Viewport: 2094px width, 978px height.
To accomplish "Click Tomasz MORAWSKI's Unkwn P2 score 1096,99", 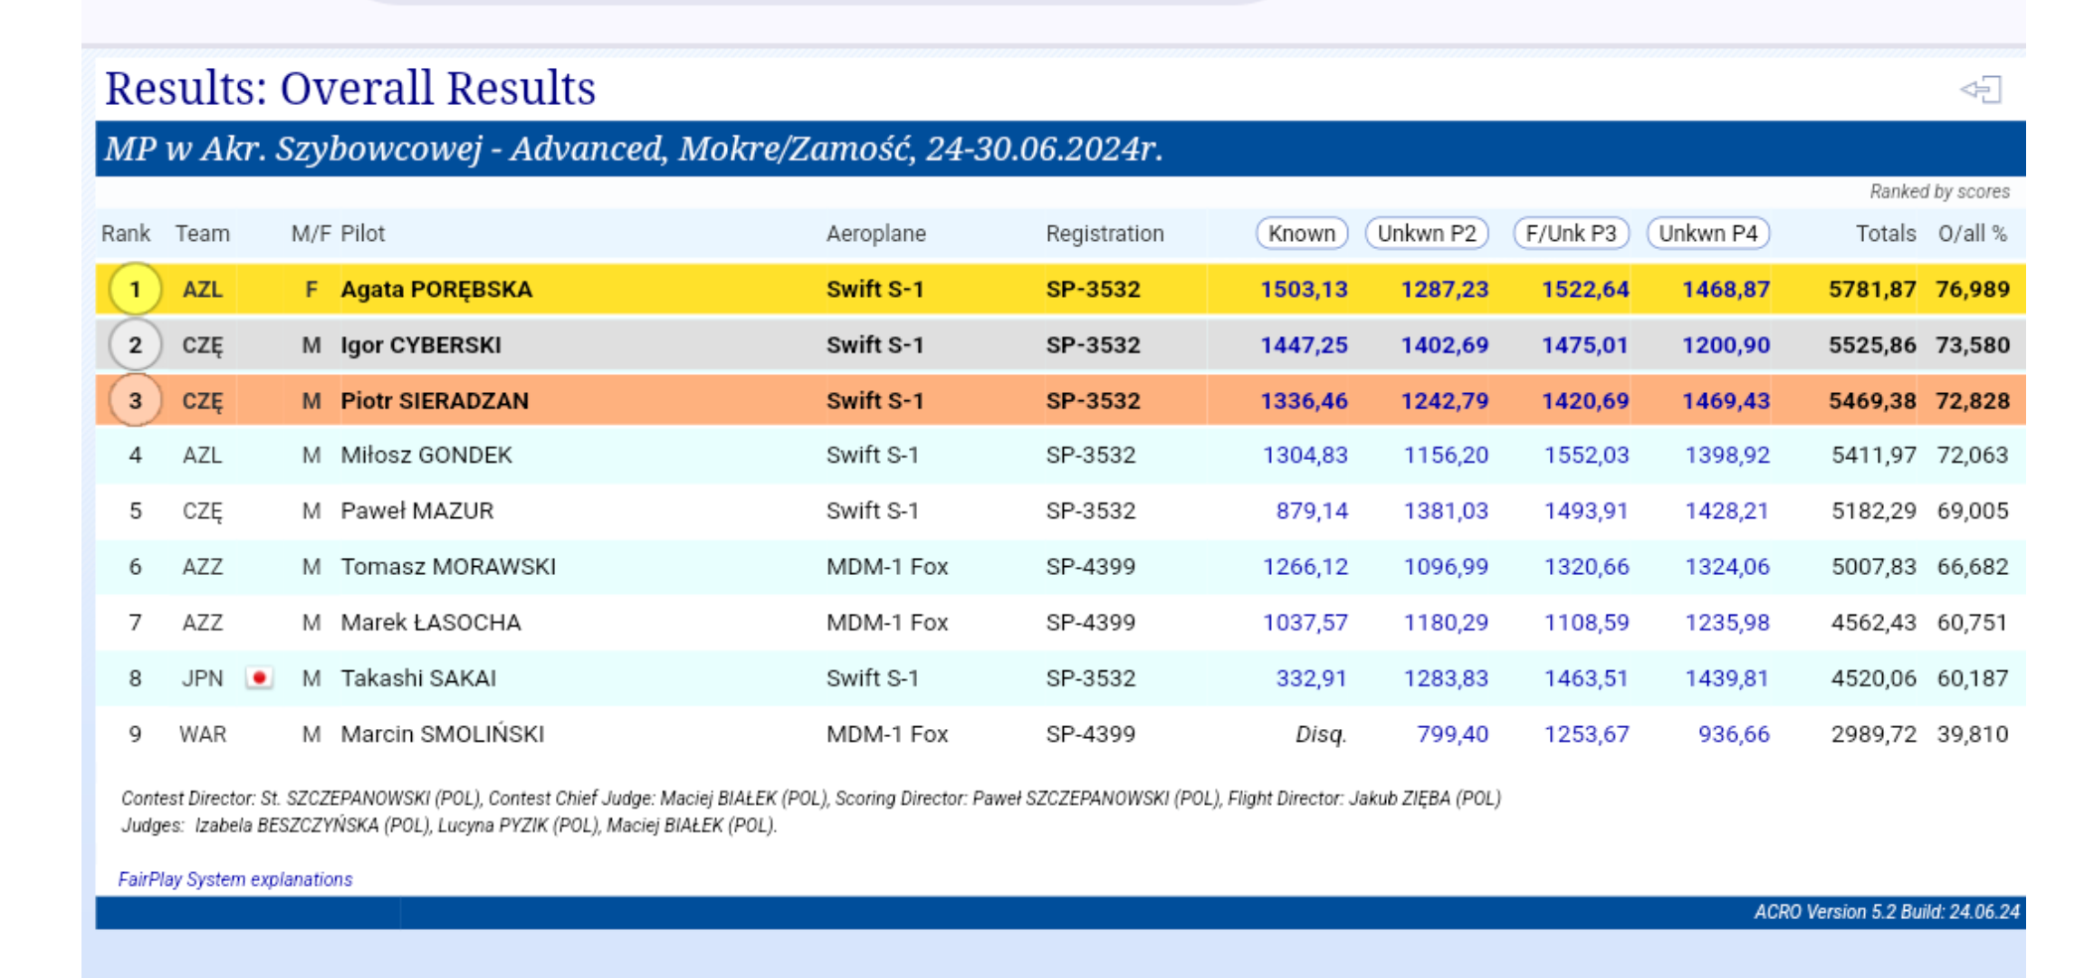I will pos(1446,567).
